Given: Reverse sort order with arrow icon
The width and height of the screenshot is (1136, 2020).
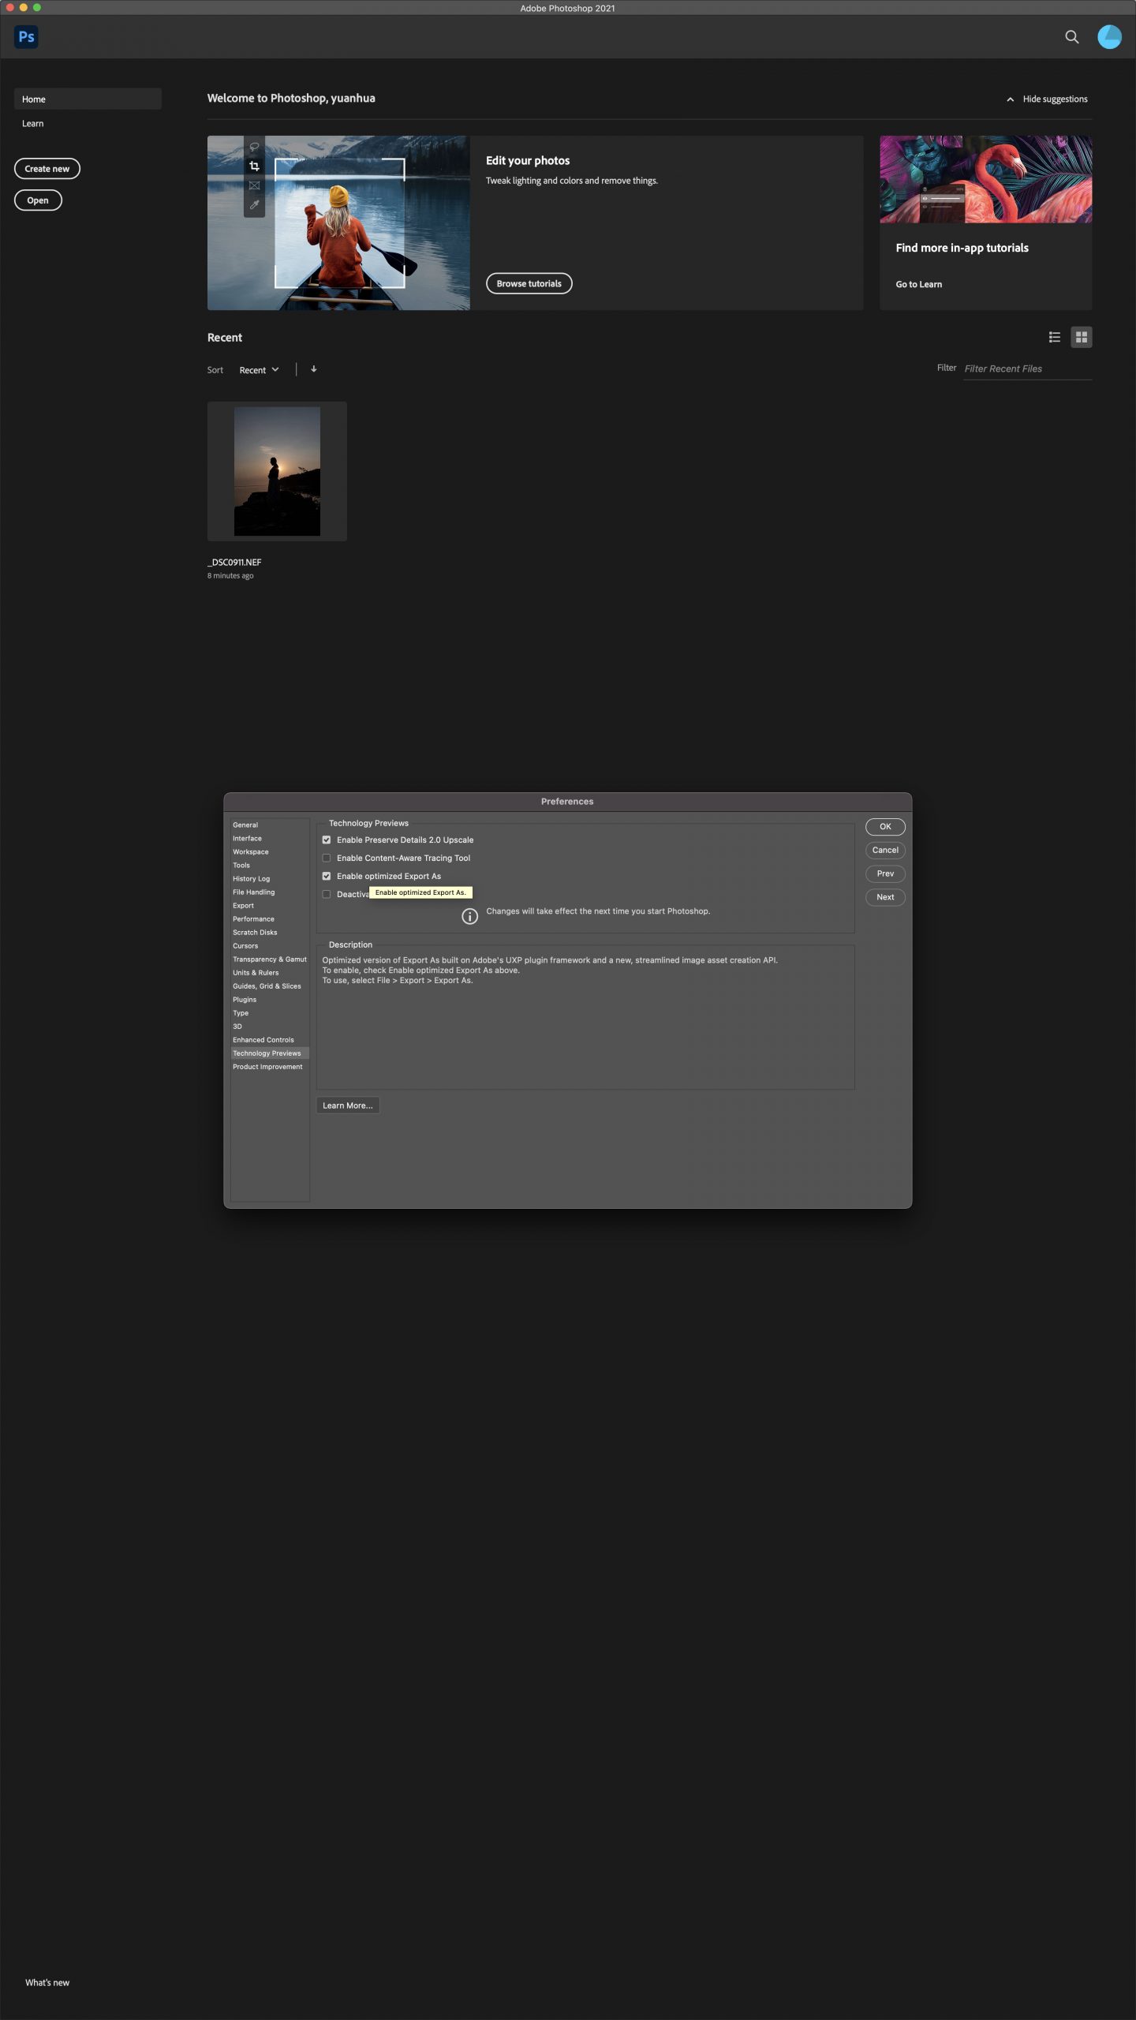Looking at the screenshot, I should [x=314, y=368].
